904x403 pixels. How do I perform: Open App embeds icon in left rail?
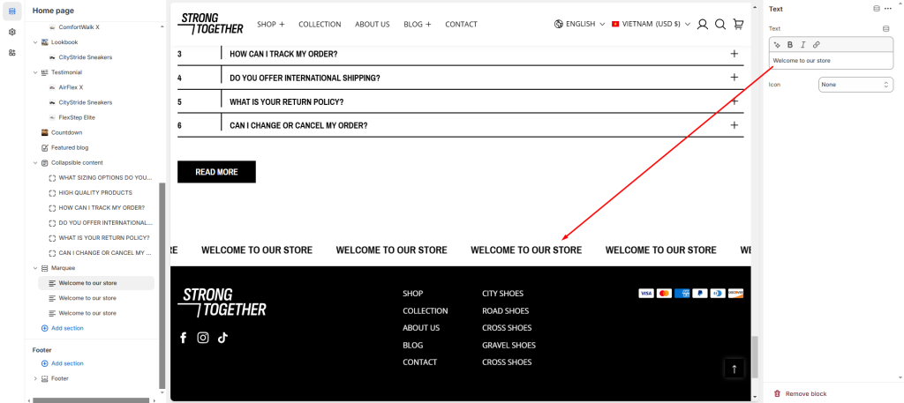pyautogui.click(x=12, y=52)
